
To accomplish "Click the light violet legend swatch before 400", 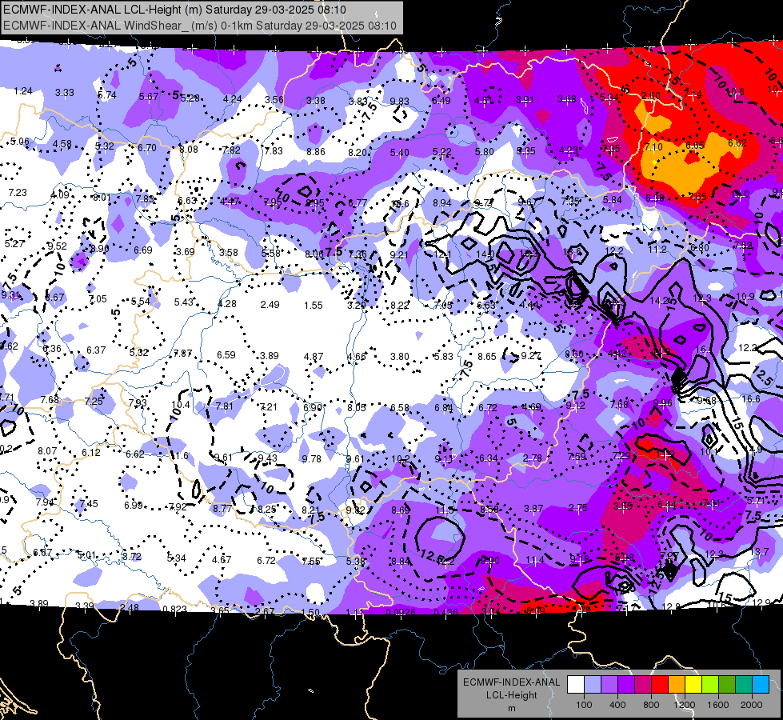I will pyautogui.click(x=609, y=685).
